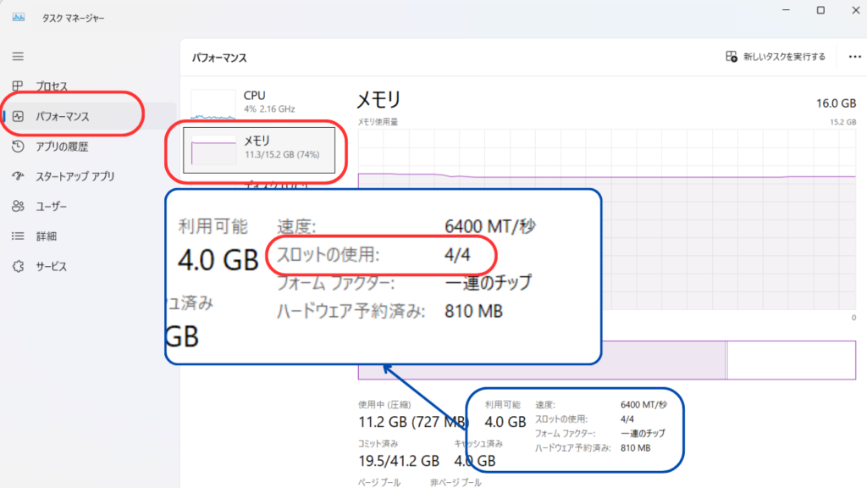
Task: Open the ユーザー users icon
Action: click(x=18, y=206)
